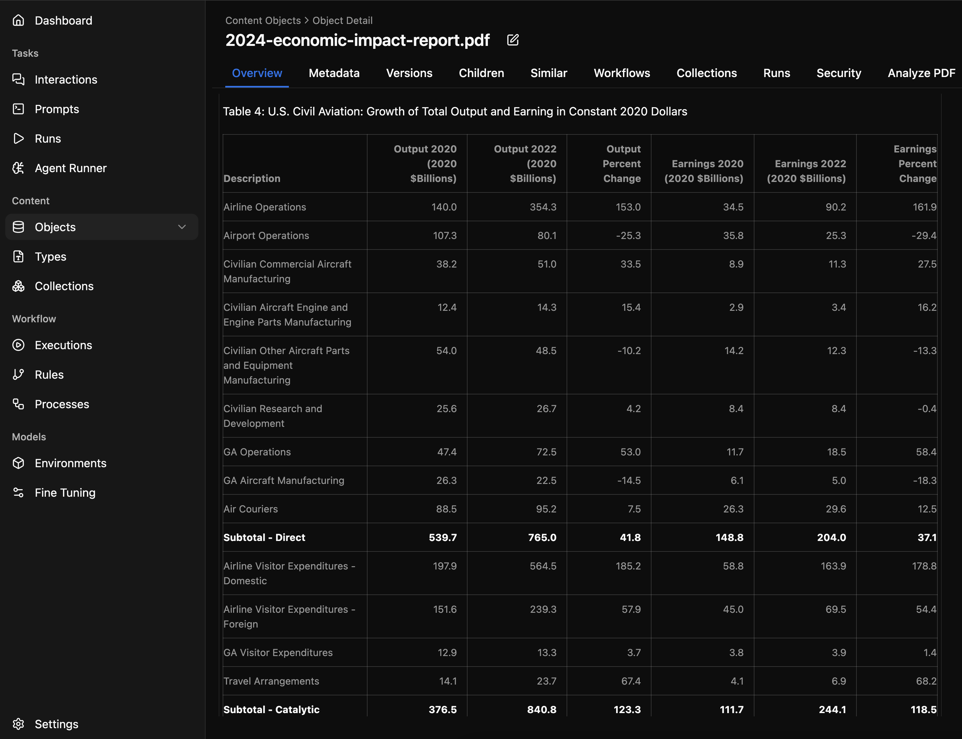Select the 354.3 value for Airline Operations

tap(543, 207)
